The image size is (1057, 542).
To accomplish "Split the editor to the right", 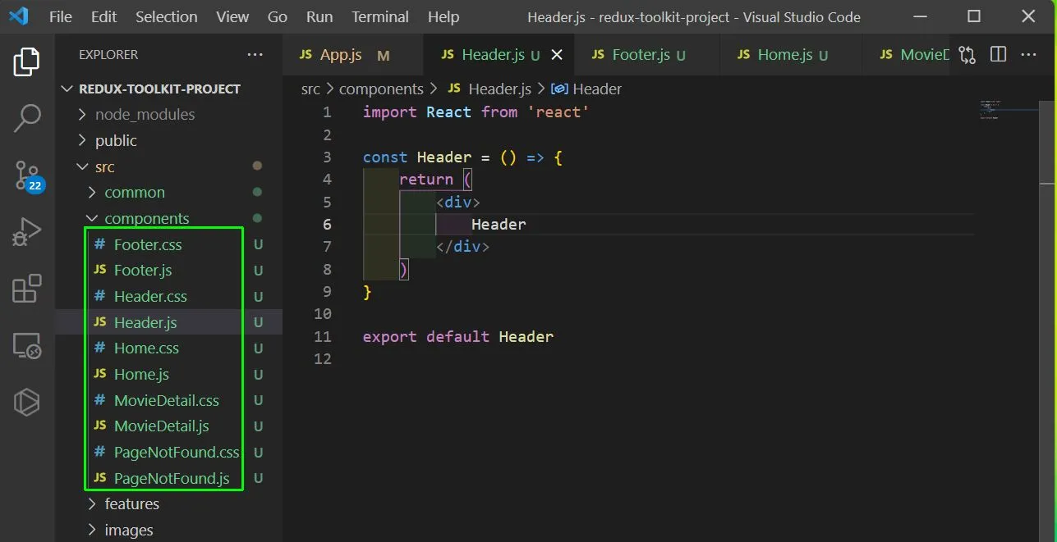I will (998, 55).
